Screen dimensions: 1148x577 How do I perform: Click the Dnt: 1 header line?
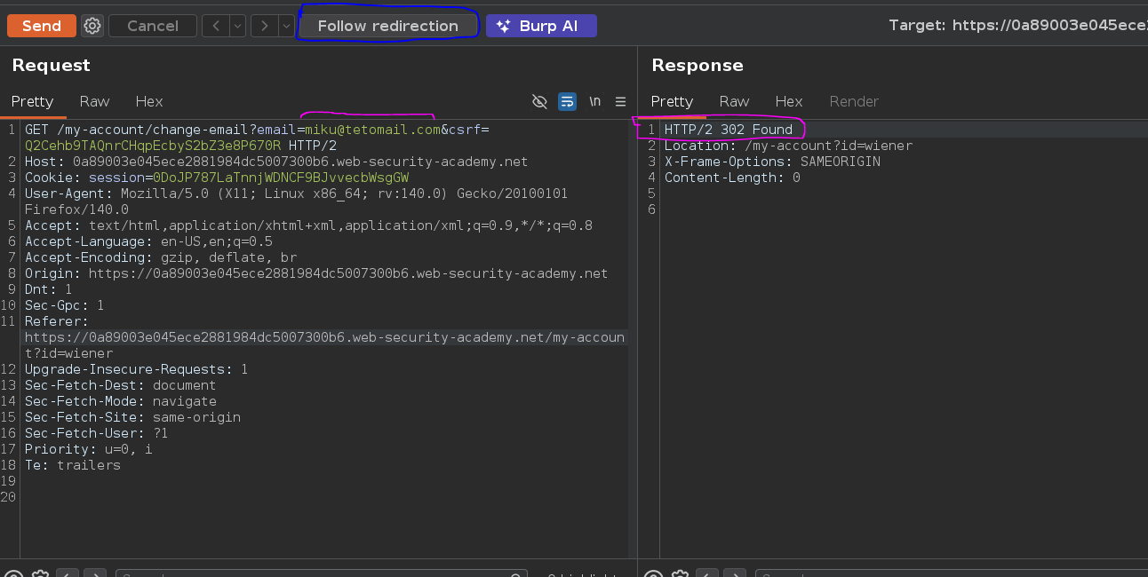49,289
